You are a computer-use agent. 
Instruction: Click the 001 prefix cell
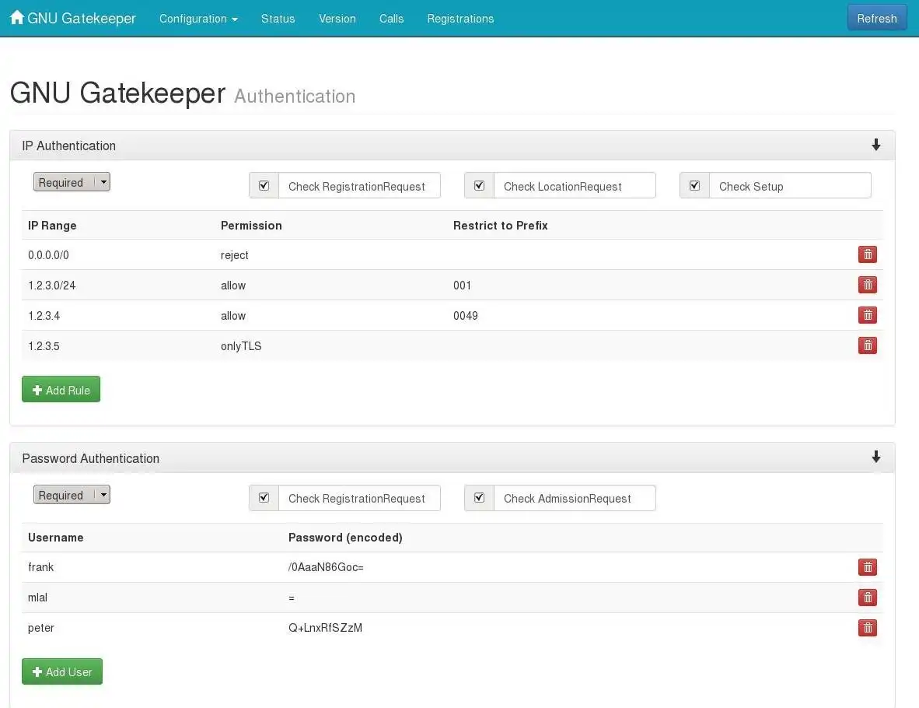coord(462,286)
